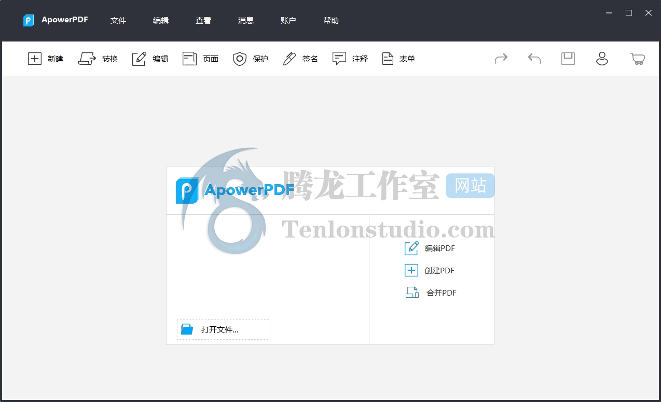This screenshot has width=661, height=402.
Task: Click the 页面 page icon
Action: coord(189,59)
